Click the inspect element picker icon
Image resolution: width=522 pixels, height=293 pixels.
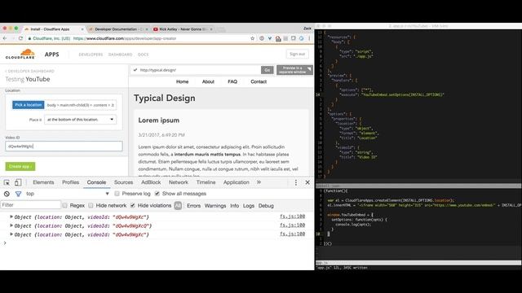(7, 182)
